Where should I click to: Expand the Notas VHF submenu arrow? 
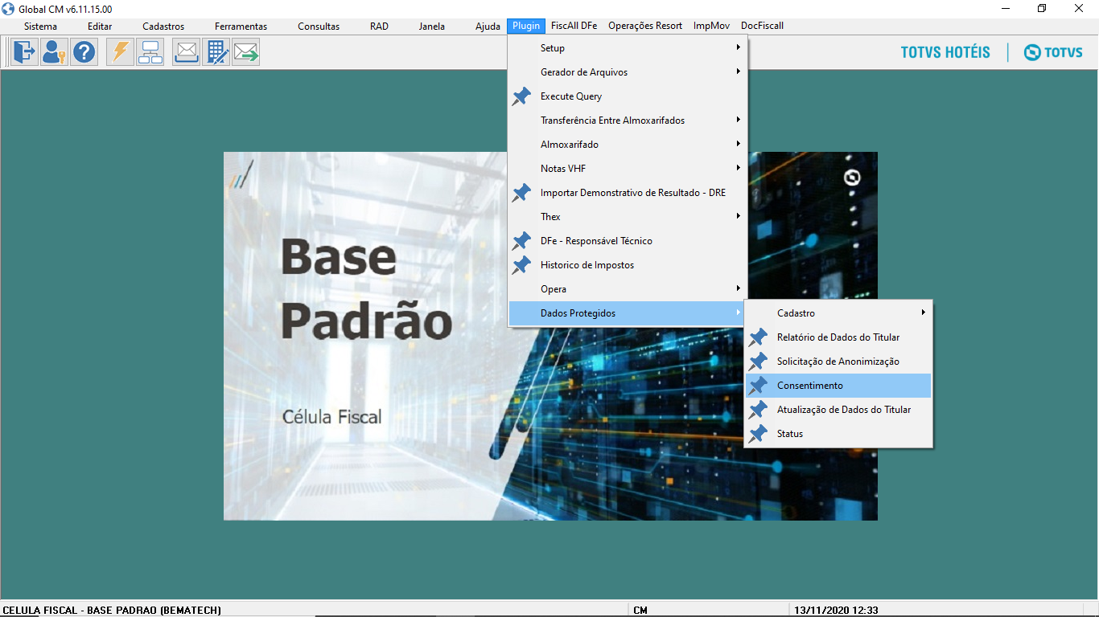pos(738,168)
